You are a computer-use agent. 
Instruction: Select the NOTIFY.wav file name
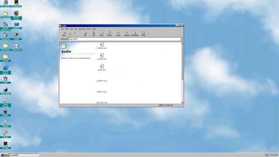point(102,92)
